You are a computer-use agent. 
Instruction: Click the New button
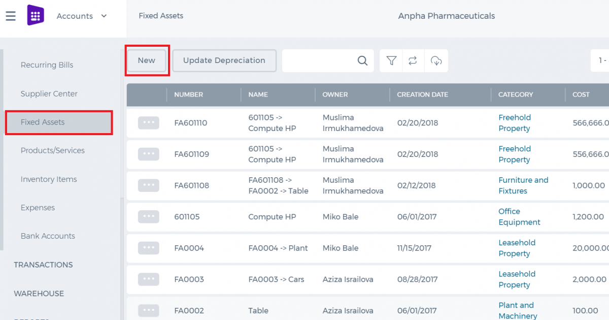pyautogui.click(x=147, y=60)
